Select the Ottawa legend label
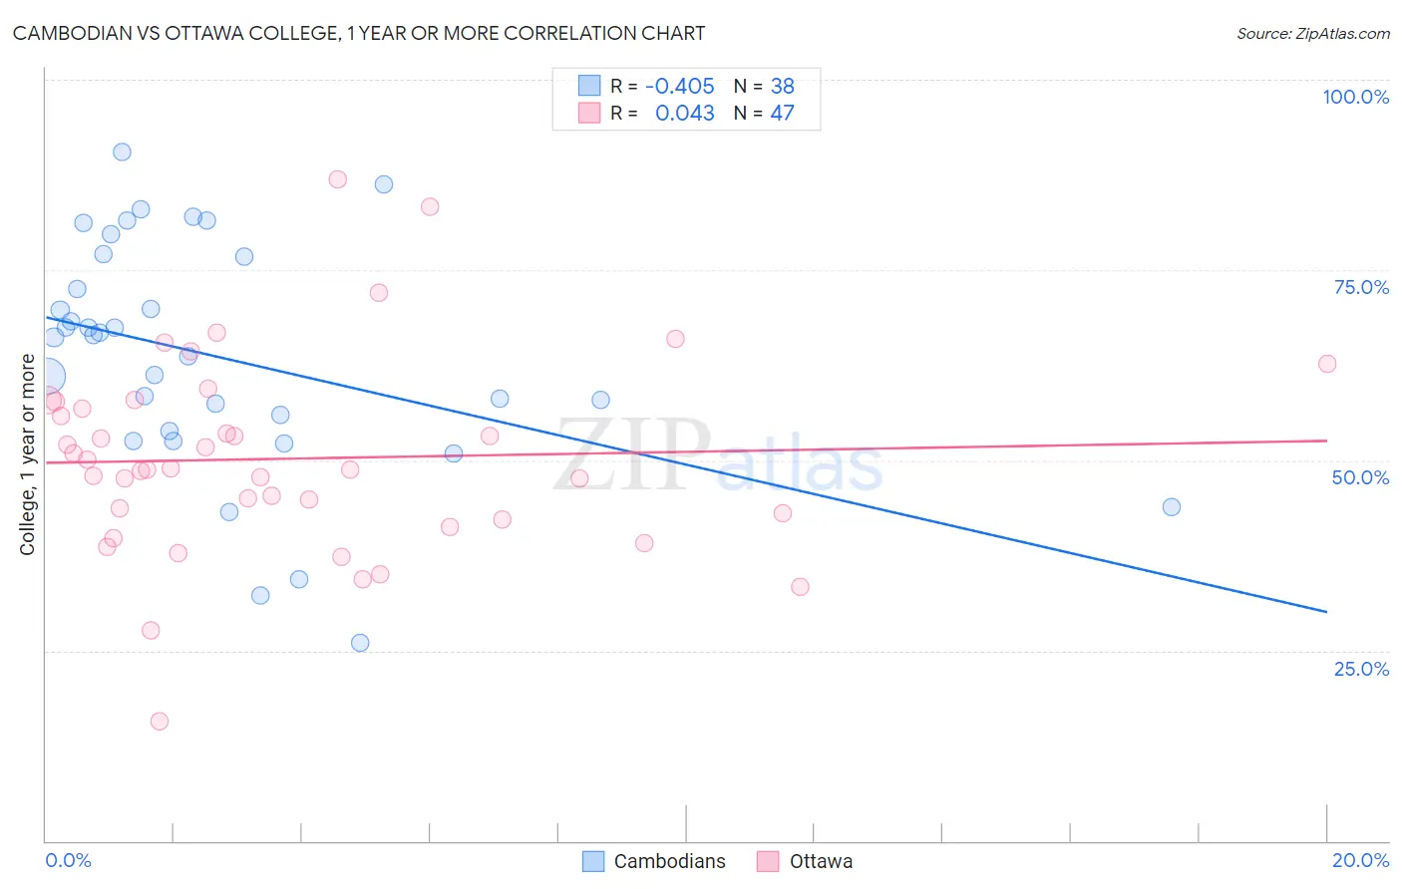Image resolution: width=1402 pixels, height=889 pixels. (x=821, y=861)
